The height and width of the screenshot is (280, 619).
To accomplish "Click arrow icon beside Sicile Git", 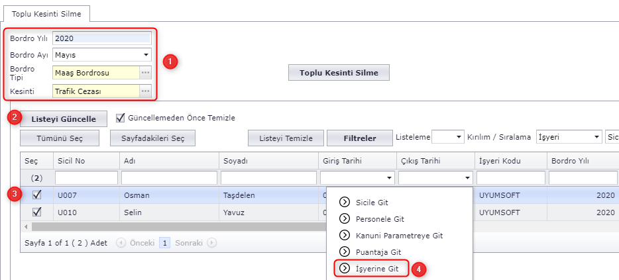I will pos(344,202).
